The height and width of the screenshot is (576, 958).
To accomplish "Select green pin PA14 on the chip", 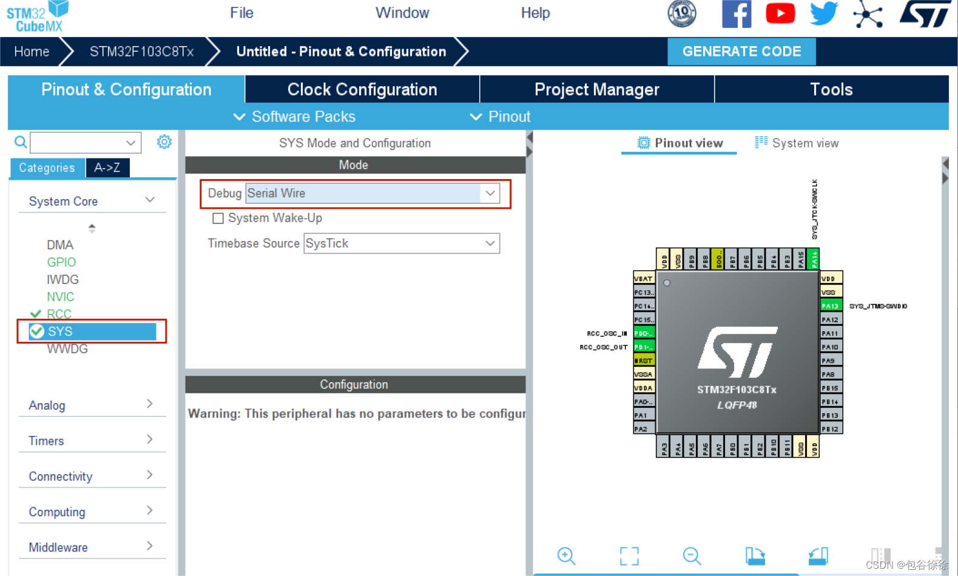I will pyautogui.click(x=814, y=259).
